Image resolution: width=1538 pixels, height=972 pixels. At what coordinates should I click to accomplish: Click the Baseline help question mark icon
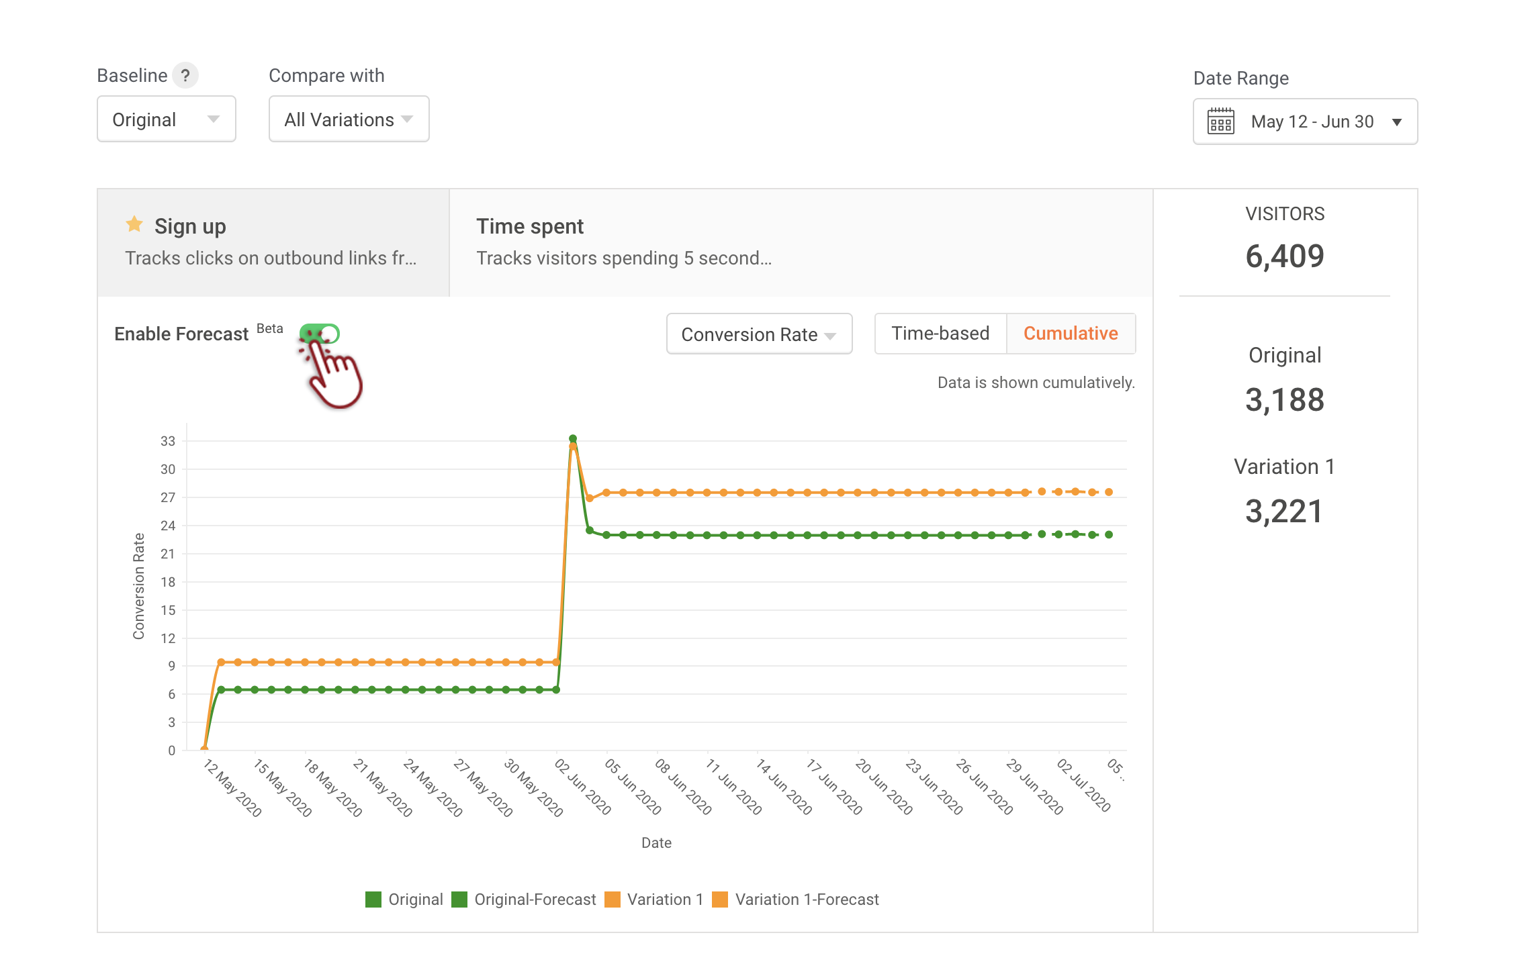click(185, 75)
